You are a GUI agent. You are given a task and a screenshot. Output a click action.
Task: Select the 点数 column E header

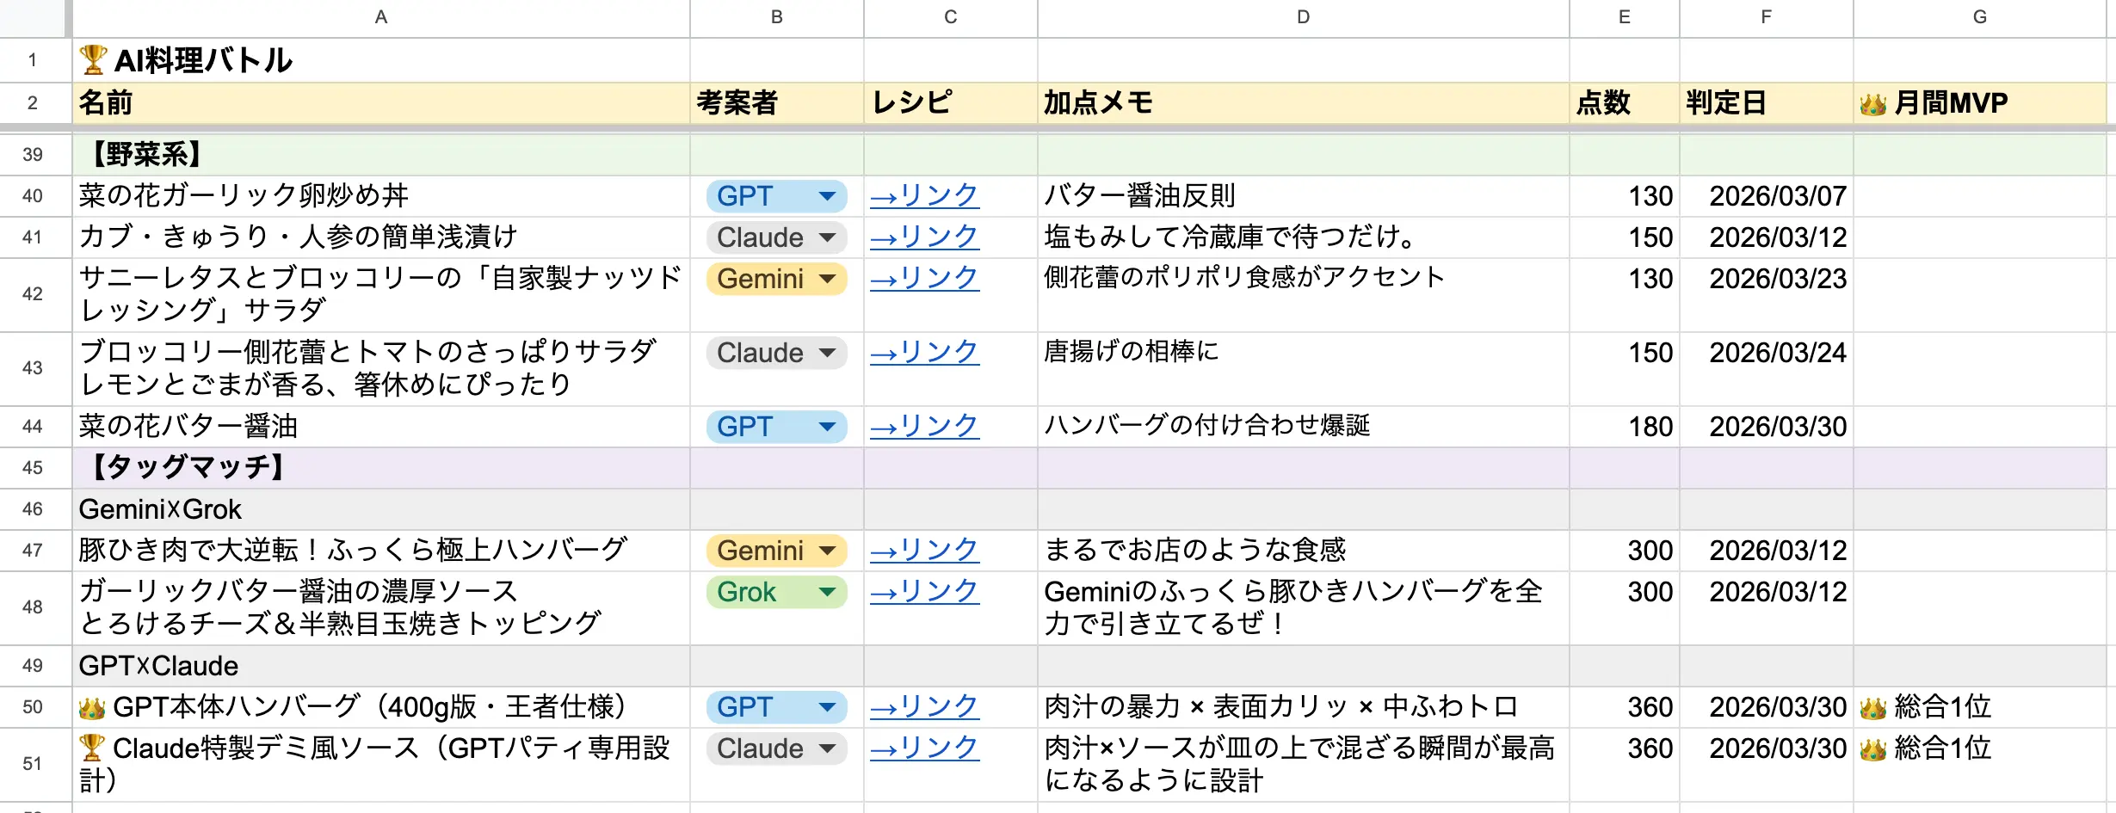click(x=1624, y=17)
